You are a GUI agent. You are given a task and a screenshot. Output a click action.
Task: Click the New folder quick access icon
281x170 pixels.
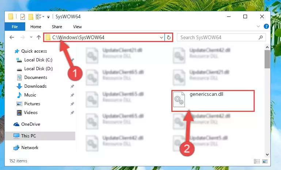(x=31, y=17)
